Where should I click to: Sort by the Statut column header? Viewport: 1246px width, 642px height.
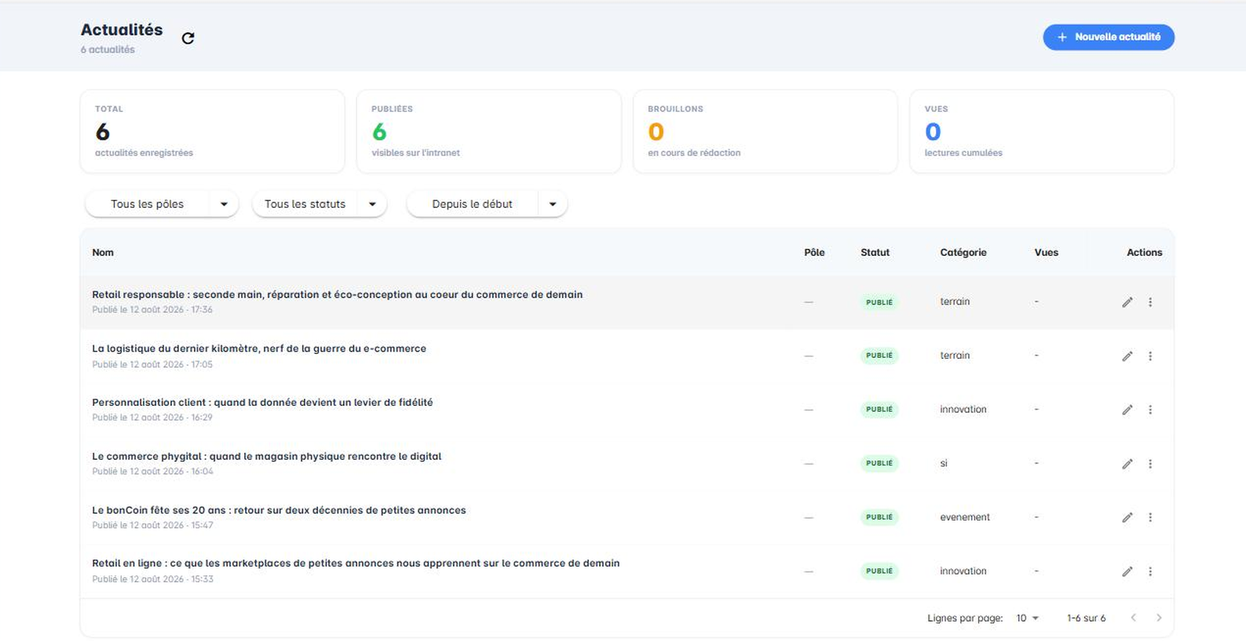pyautogui.click(x=875, y=253)
